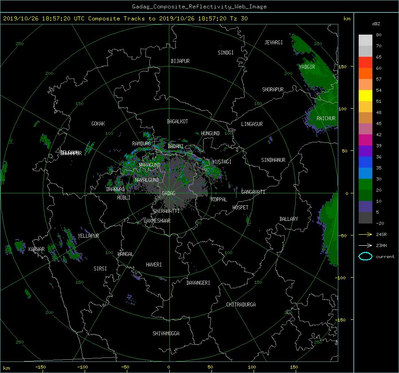
Task: Click the BALLARY city label
Action: tap(289, 219)
